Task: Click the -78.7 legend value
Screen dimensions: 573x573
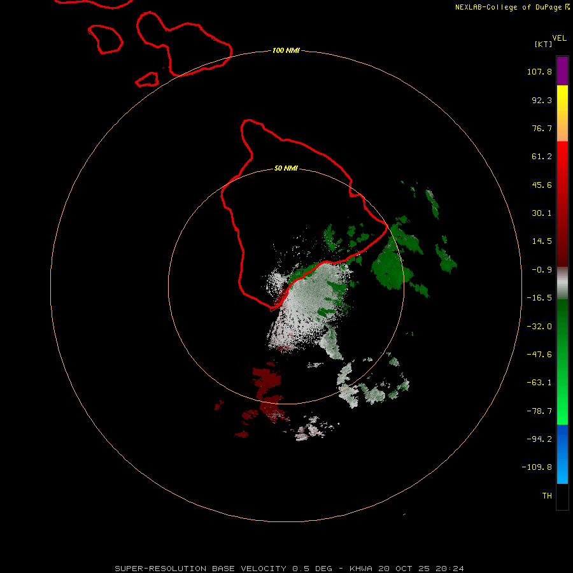Action: coord(539,411)
